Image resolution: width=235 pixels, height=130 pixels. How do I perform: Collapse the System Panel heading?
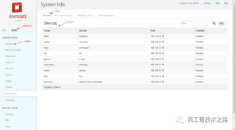pyautogui.click(x=10, y=38)
